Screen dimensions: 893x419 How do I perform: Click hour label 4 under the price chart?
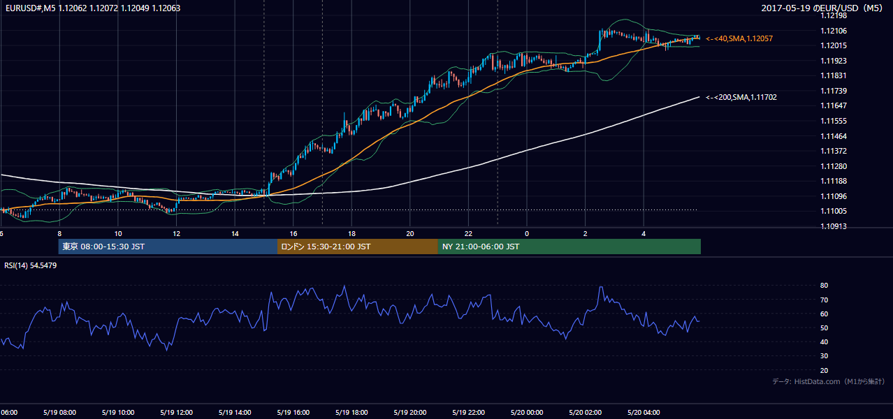click(x=644, y=233)
